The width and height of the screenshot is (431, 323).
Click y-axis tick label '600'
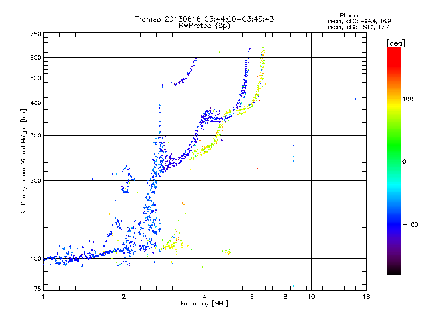tap(36, 58)
